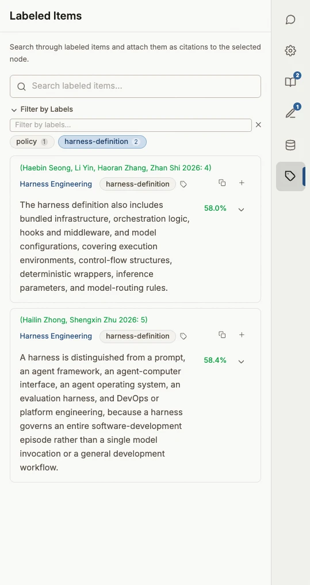Screen dimensions: 310x585
Task: Click the Labeled Items heading
Action: point(45,16)
